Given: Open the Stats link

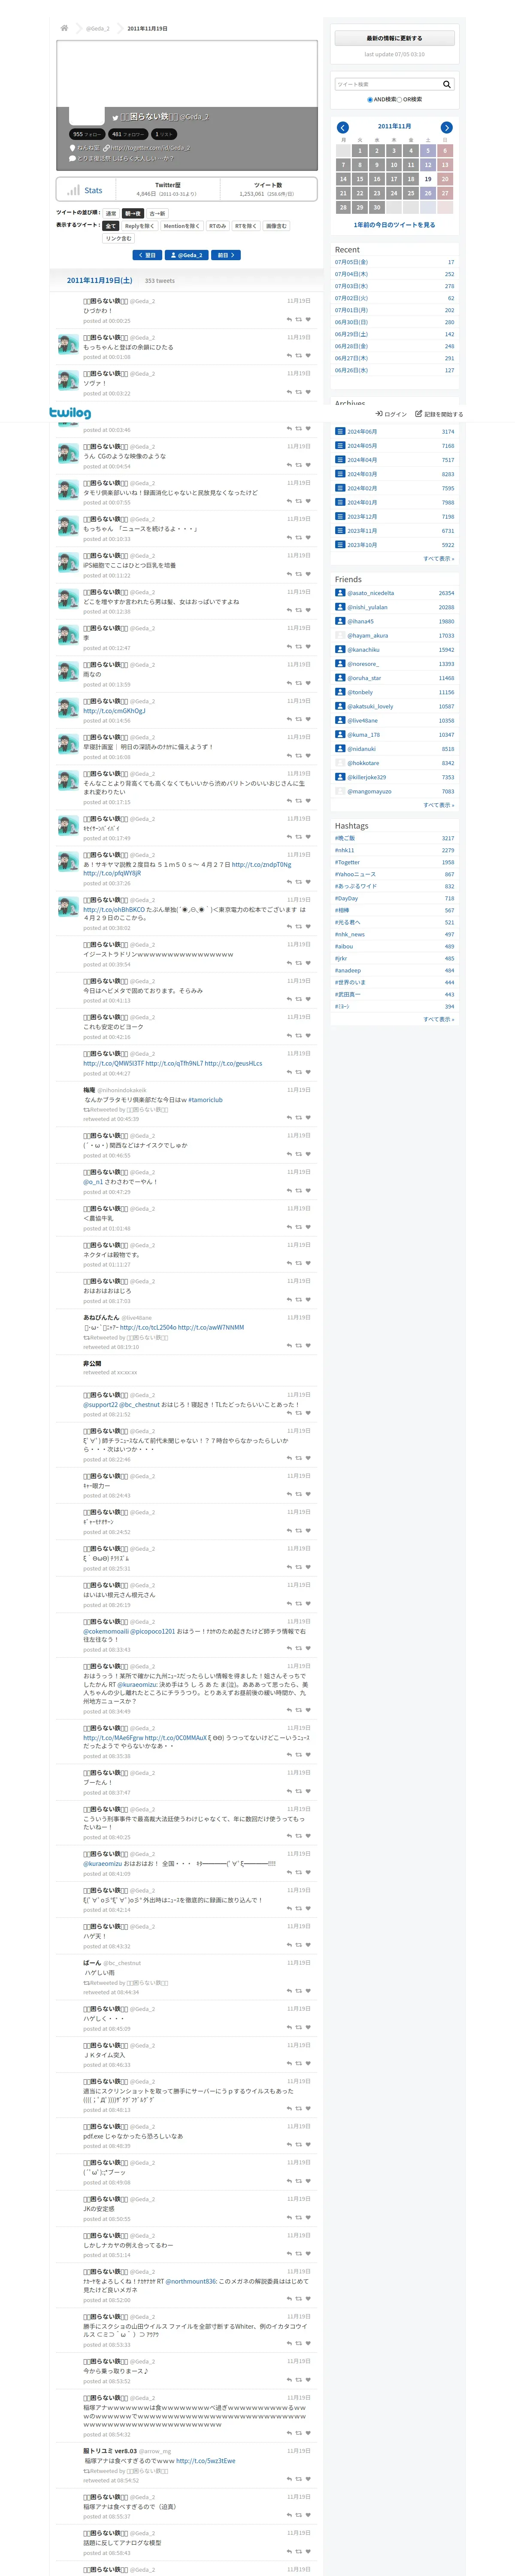Looking at the screenshot, I should tap(93, 190).
